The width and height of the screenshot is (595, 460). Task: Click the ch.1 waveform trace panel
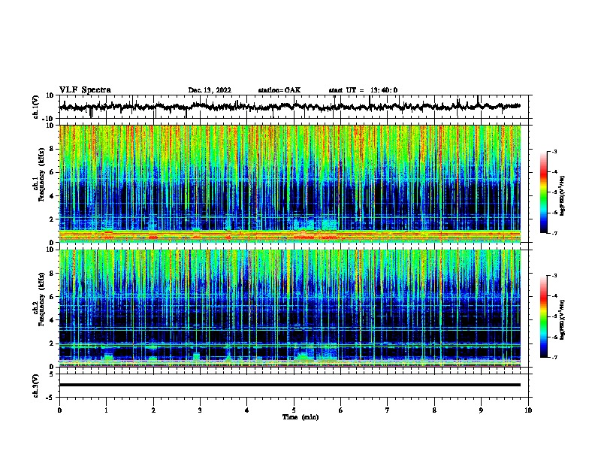(x=293, y=107)
